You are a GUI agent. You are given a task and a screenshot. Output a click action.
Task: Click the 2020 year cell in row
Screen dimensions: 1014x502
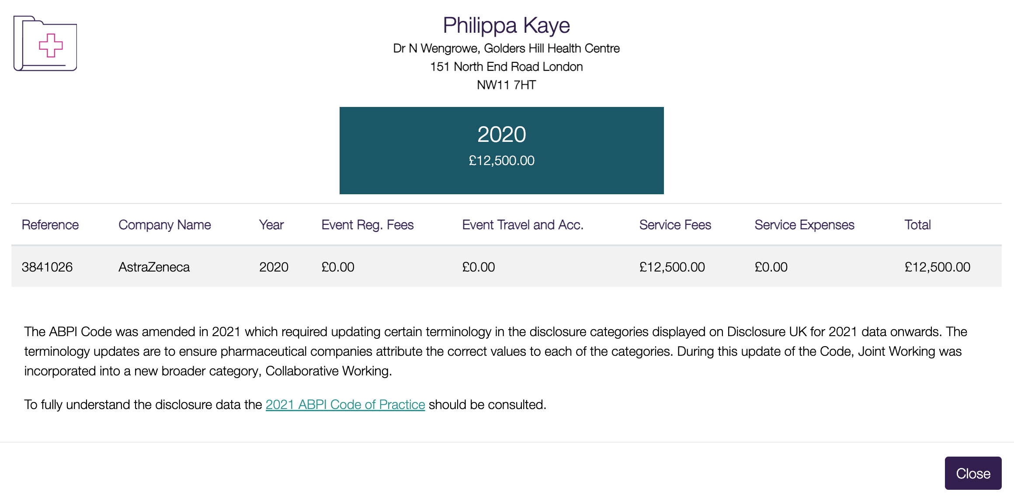click(274, 267)
